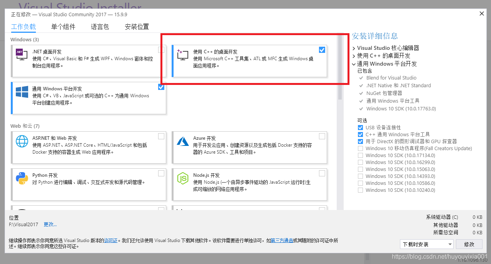Click the 修改 button

[x=469, y=244]
